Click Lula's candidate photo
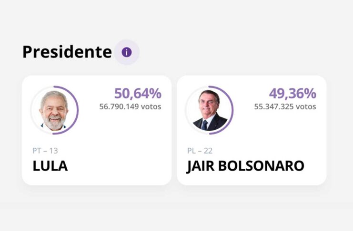This screenshot has height=231, width=353. point(53,110)
